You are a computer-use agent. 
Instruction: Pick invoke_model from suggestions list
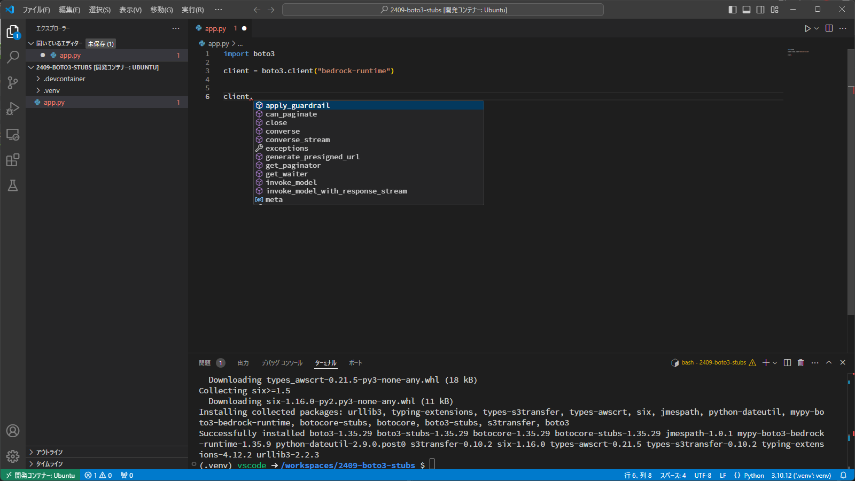(x=369, y=182)
